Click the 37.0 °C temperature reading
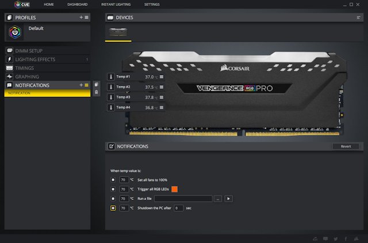Image resolution: width=368 pixels, height=243 pixels. coord(151,77)
